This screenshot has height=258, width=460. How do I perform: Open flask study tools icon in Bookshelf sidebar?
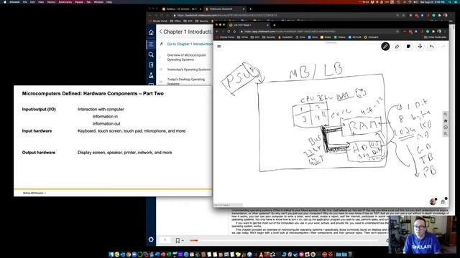click(x=151, y=75)
